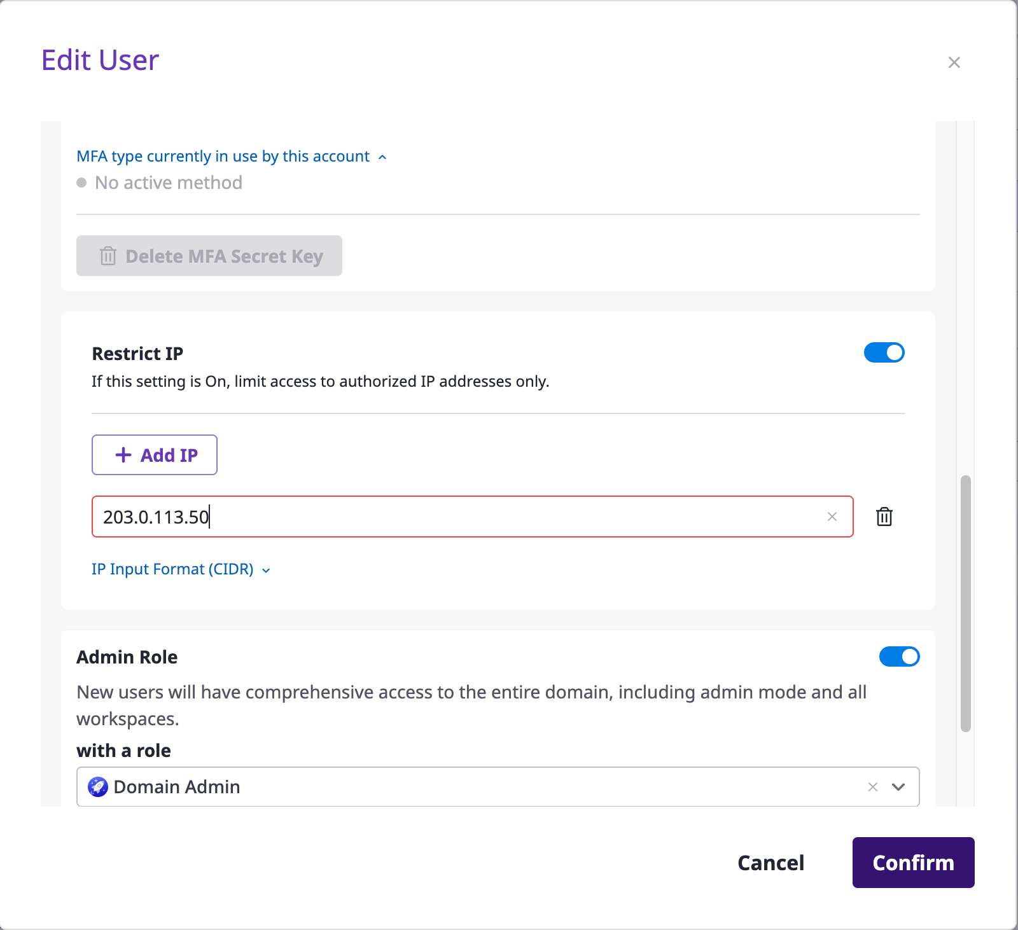Close the Edit User dialog
This screenshot has width=1018, height=930.
tap(954, 62)
